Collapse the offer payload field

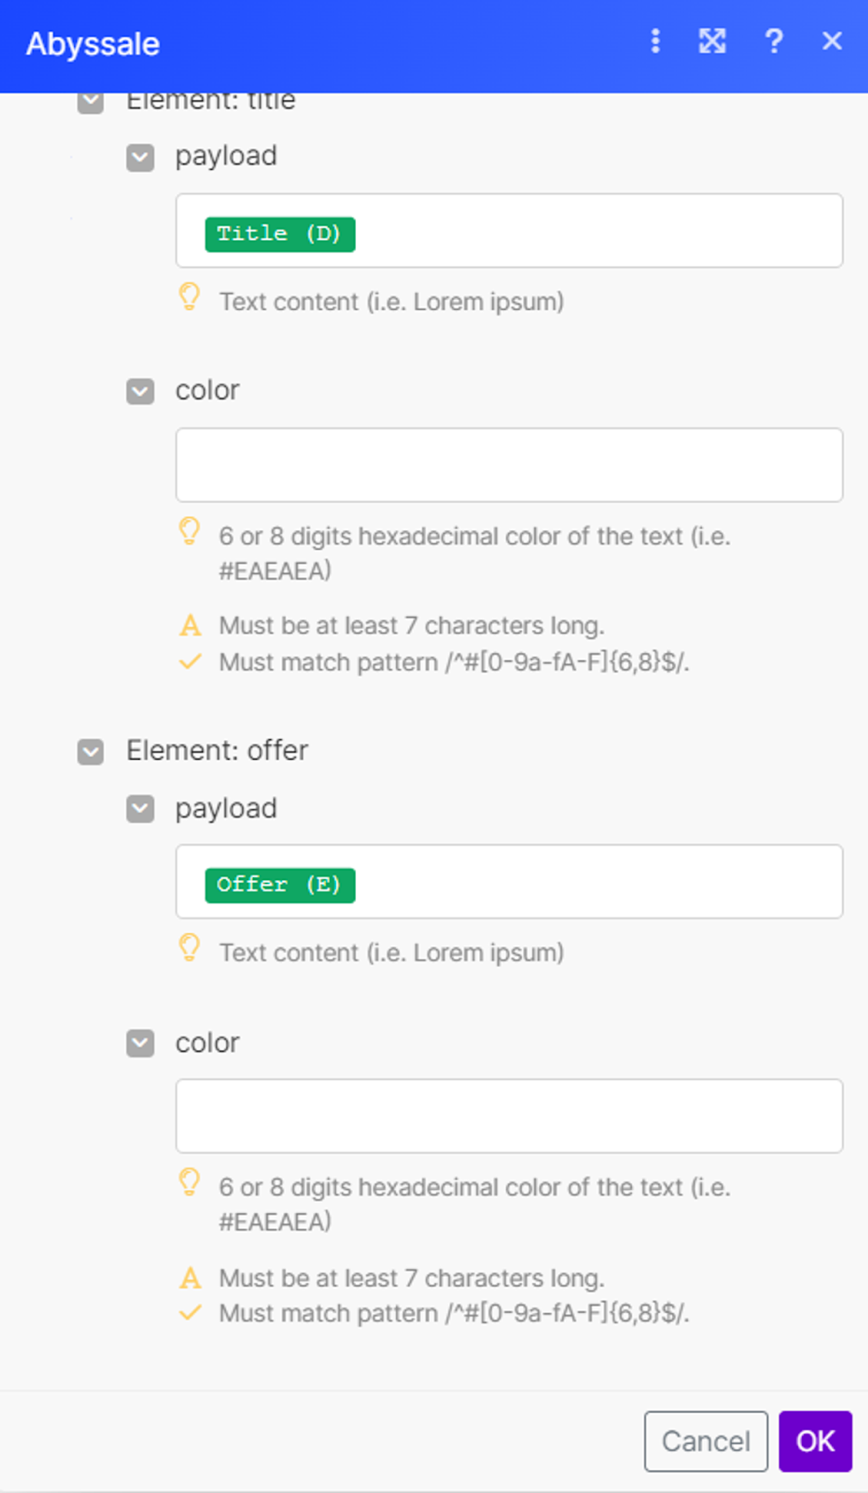[141, 809]
